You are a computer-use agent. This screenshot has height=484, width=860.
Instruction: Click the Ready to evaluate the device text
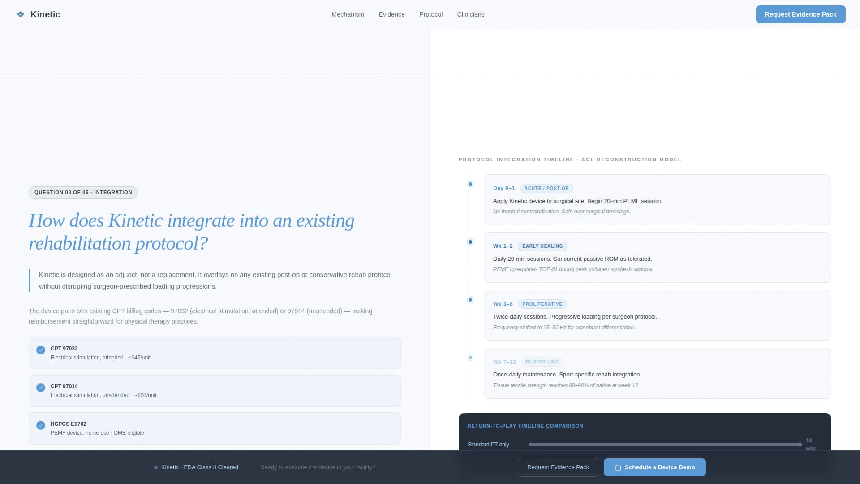[x=318, y=467]
